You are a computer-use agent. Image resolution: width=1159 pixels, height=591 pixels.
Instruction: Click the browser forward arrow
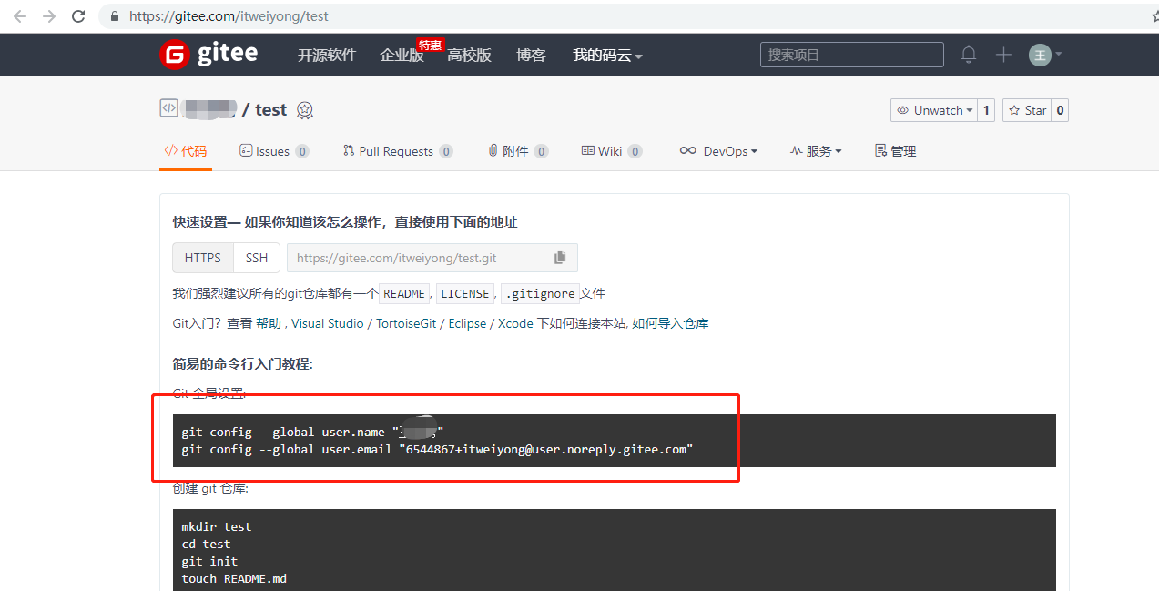[x=49, y=16]
